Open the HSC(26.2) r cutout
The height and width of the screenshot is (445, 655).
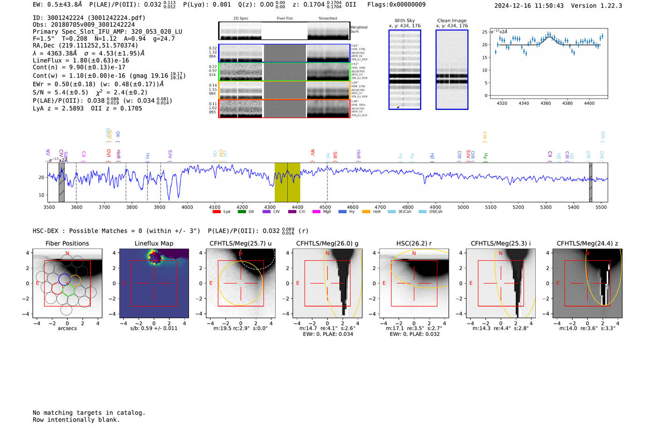click(x=414, y=283)
